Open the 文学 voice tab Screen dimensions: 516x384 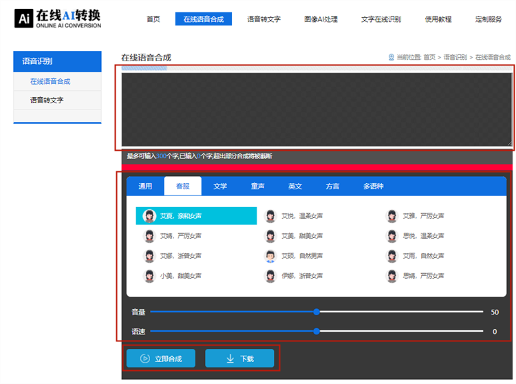[220, 186]
